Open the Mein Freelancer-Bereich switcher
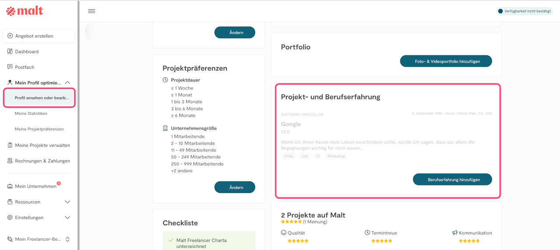Screen dimensions: 560x250 pyautogui.click(x=67, y=239)
